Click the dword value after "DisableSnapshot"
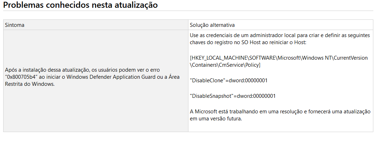The width and height of the screenshot is (379, 143). coord(256,96)
